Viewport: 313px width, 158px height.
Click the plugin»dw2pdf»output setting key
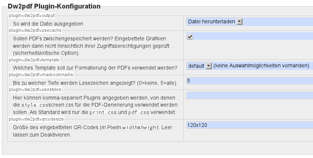32,16
